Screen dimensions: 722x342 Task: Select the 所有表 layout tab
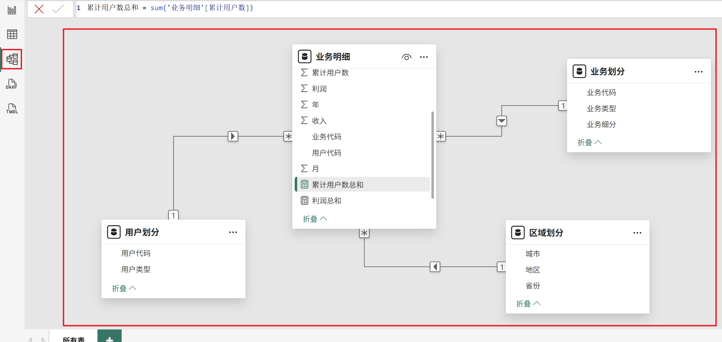(x=74, y=338)
